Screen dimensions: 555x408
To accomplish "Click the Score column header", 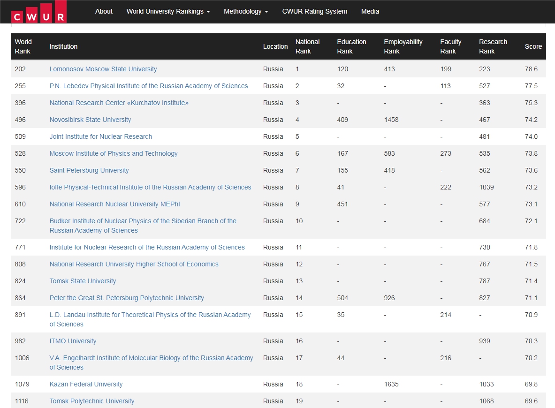I will click(533, 46).
